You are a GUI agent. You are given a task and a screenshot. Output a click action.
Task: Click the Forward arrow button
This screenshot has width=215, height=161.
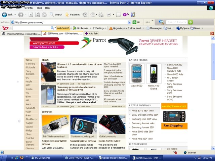[21, 14]
